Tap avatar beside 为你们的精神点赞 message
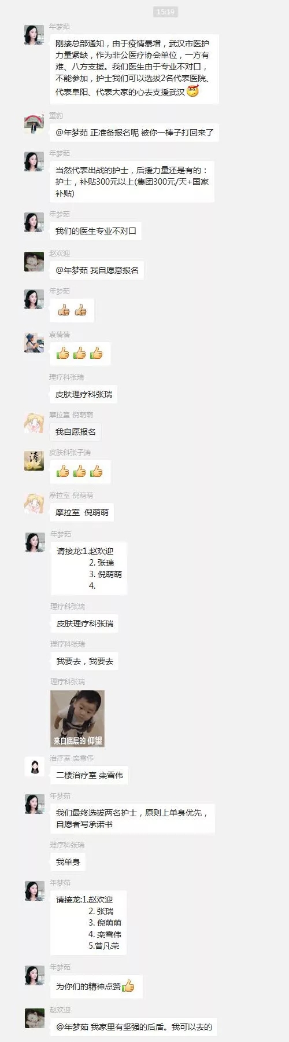Screen dimensions: 289x1042 [x=34, y=975]
